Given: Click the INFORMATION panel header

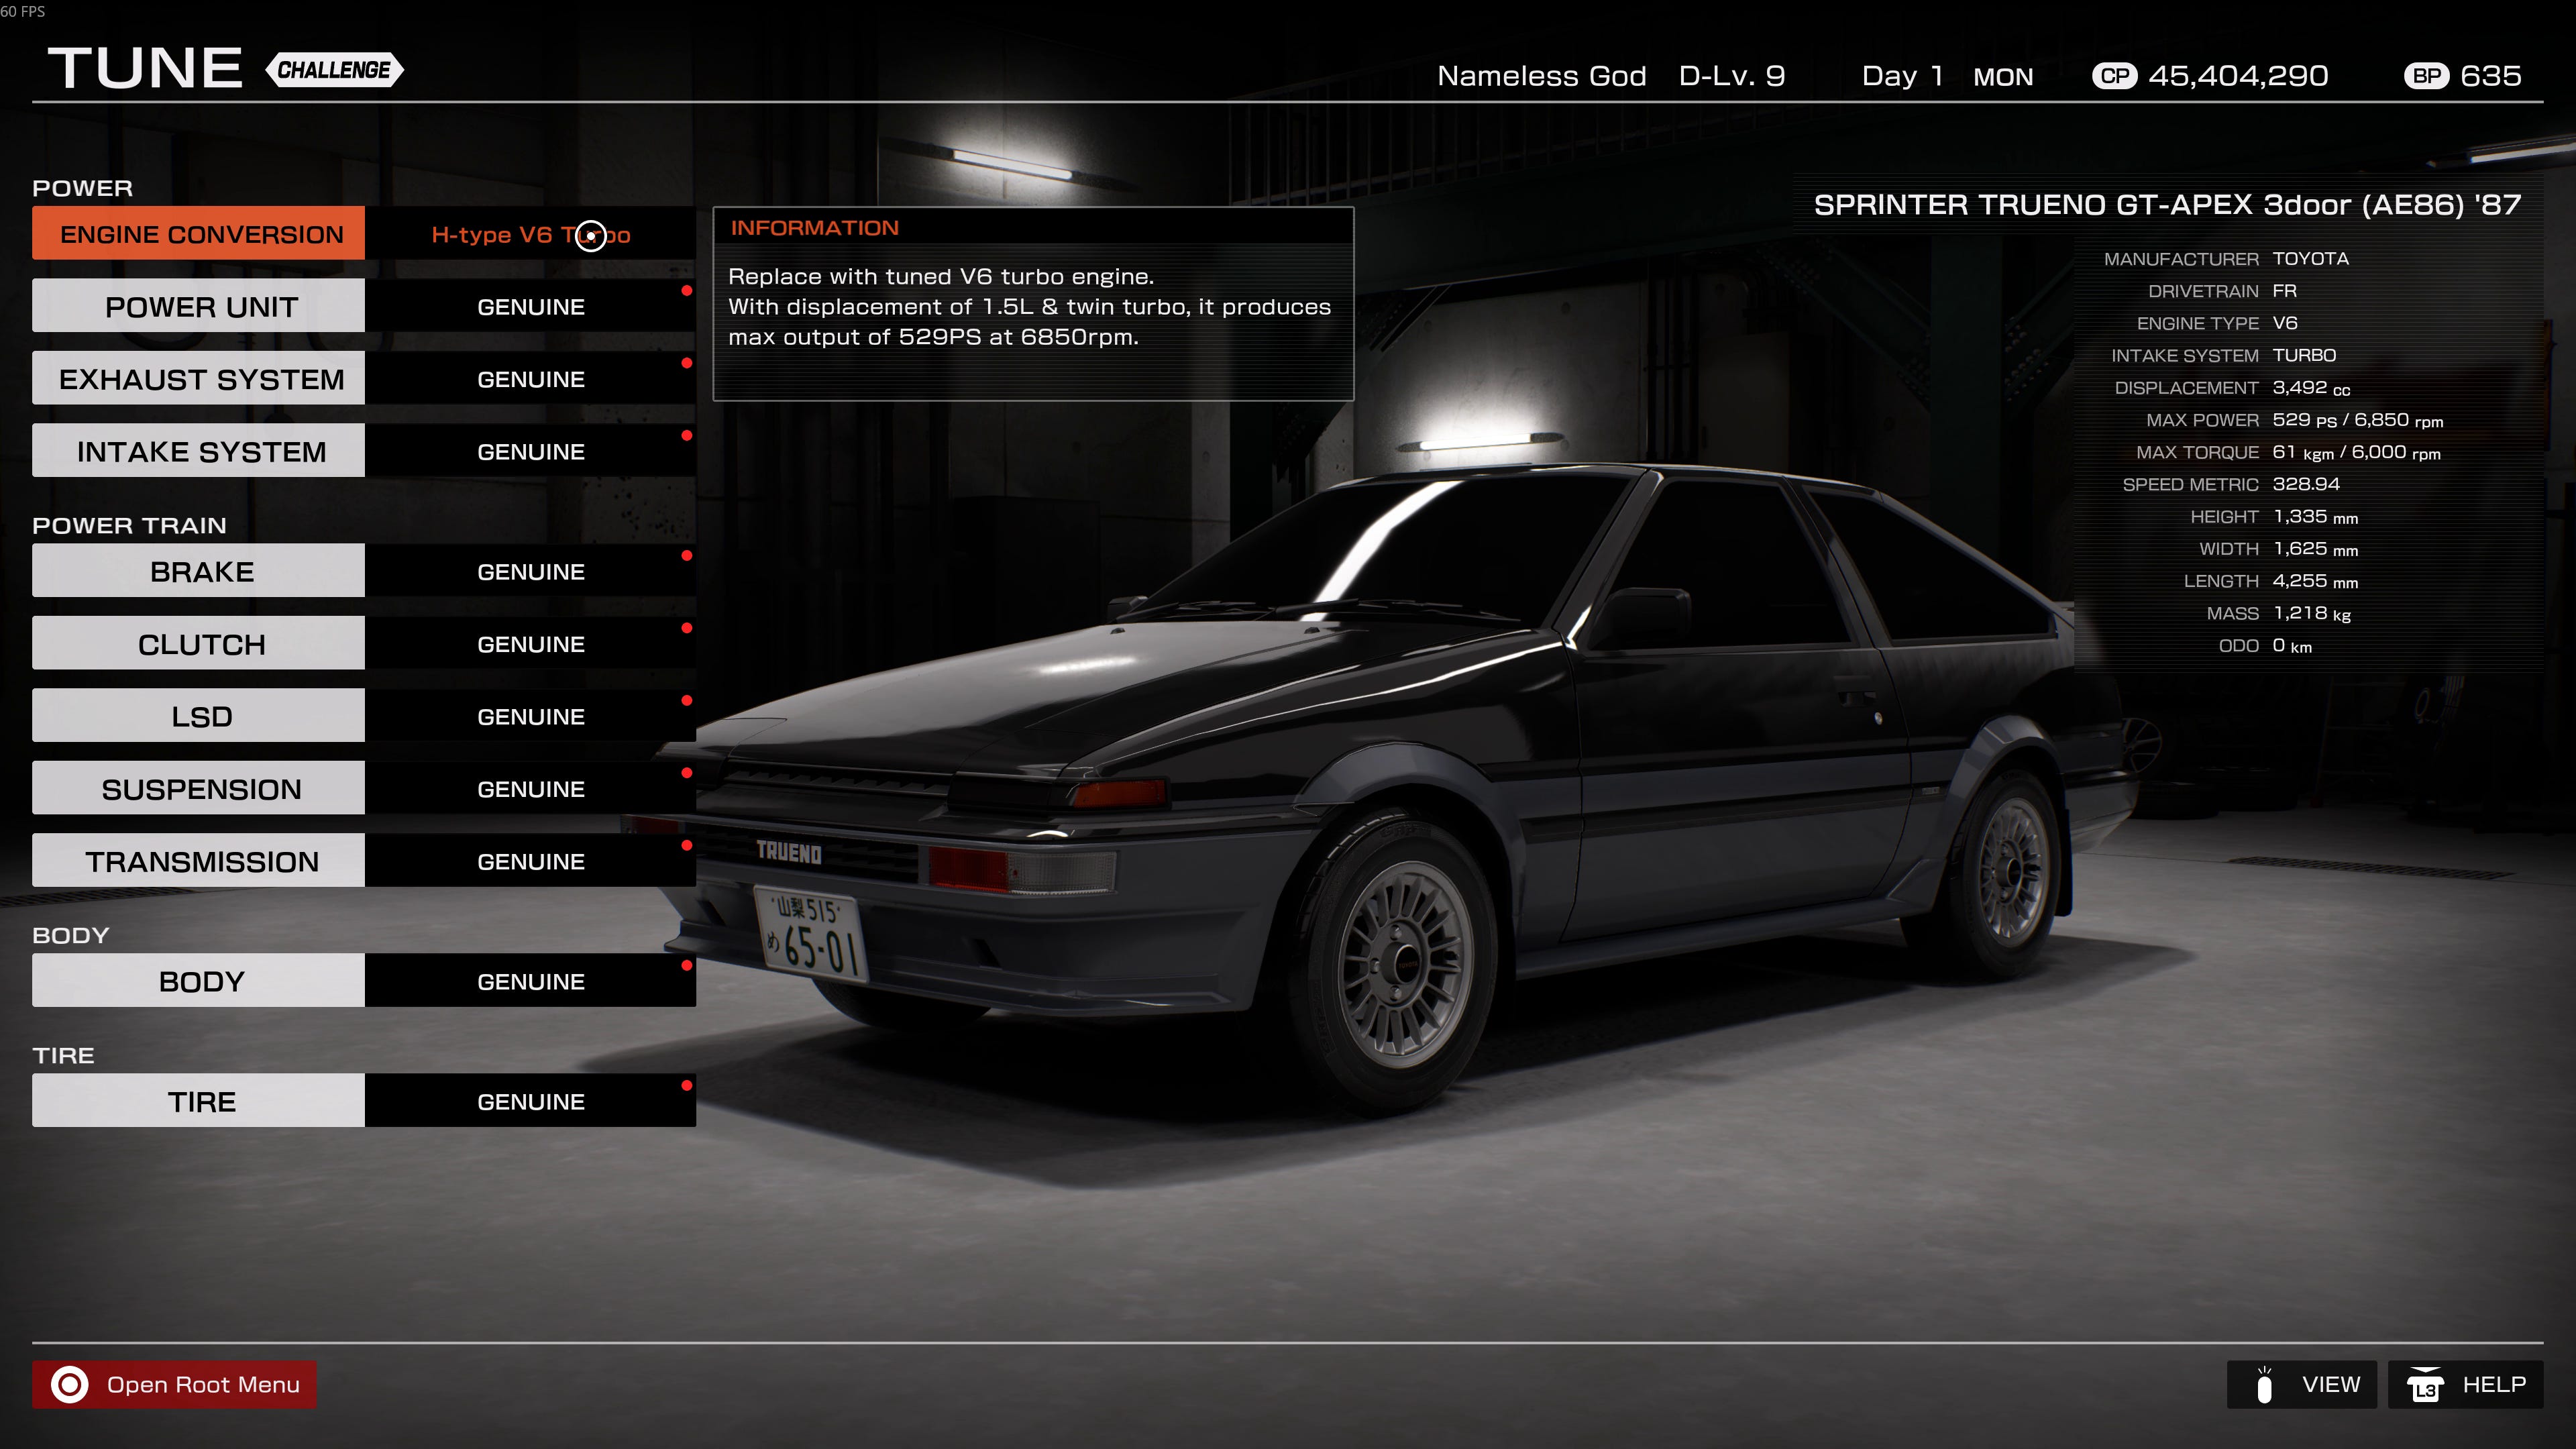Looking at the screenshot, I should pyautogui.click(x=1033, y=227).
